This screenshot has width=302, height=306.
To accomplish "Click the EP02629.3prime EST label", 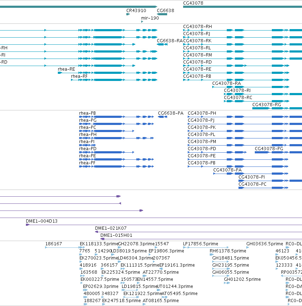I will click(x=101, y=286).
